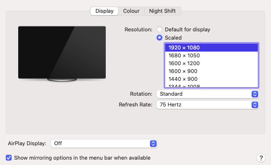Switch to the Colour tab

click(x=131, y=11)
